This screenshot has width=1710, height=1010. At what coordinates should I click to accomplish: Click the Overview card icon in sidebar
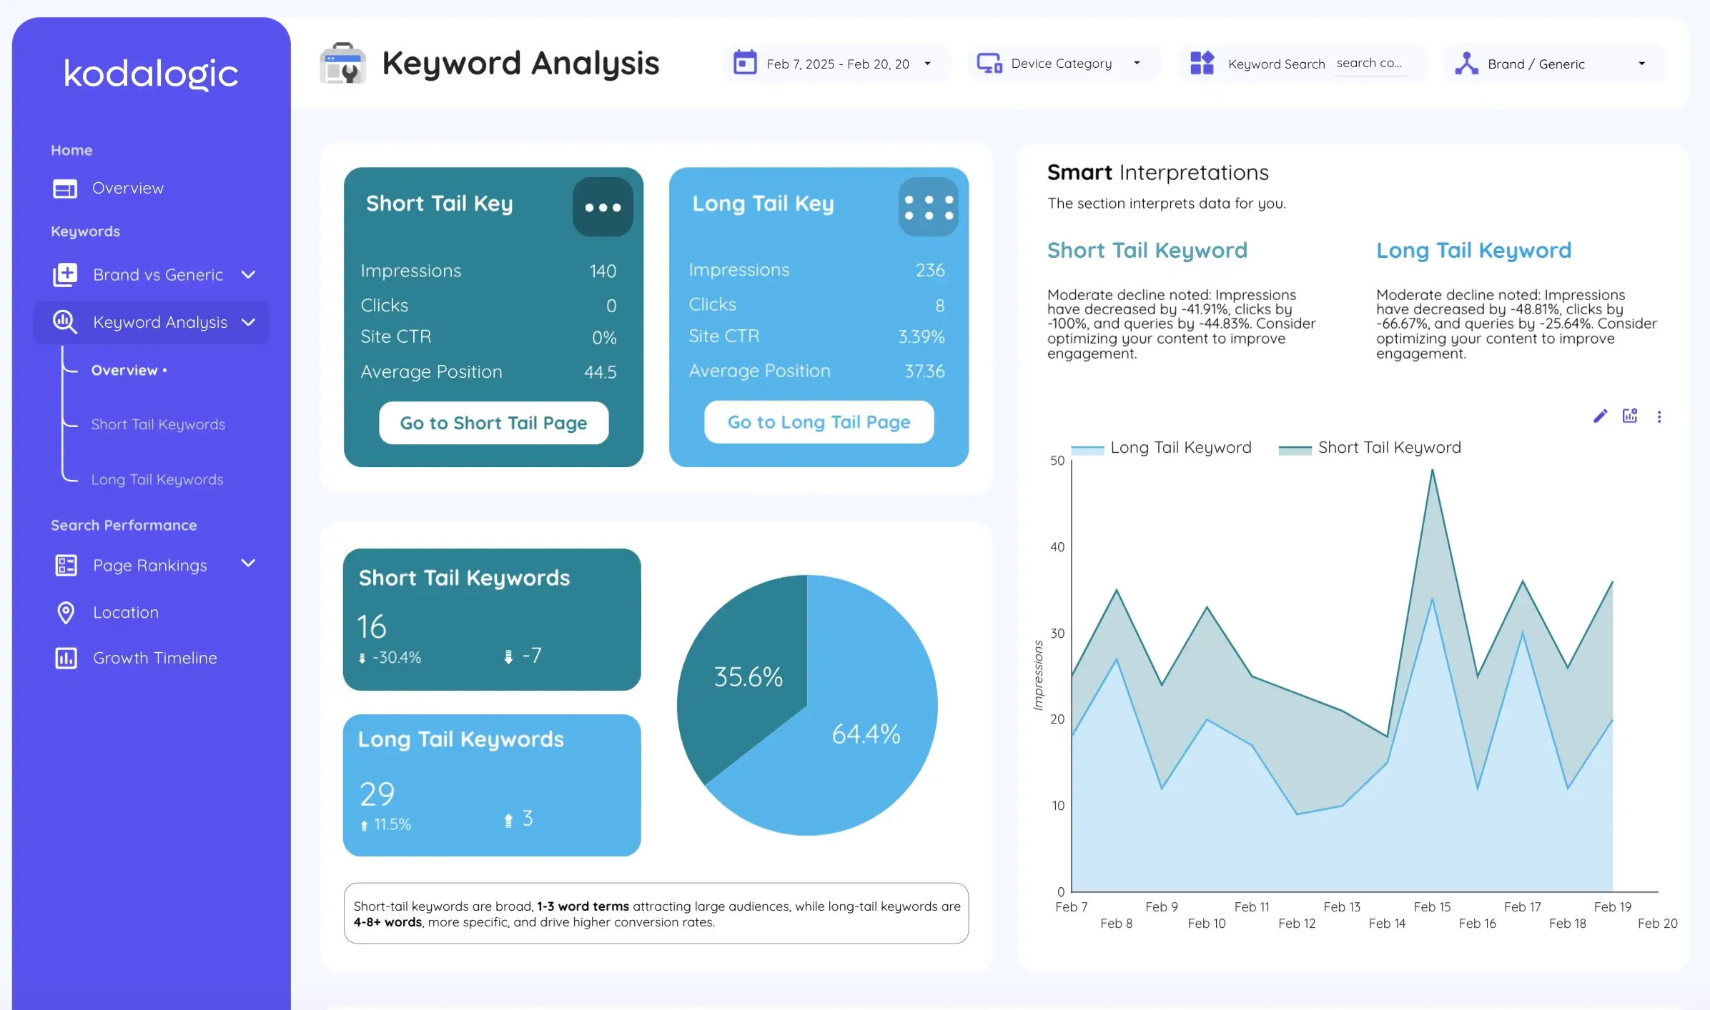[65, 189]
